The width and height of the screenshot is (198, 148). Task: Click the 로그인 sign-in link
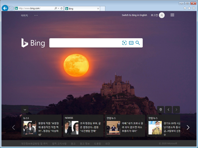click(x=154, y=15)
